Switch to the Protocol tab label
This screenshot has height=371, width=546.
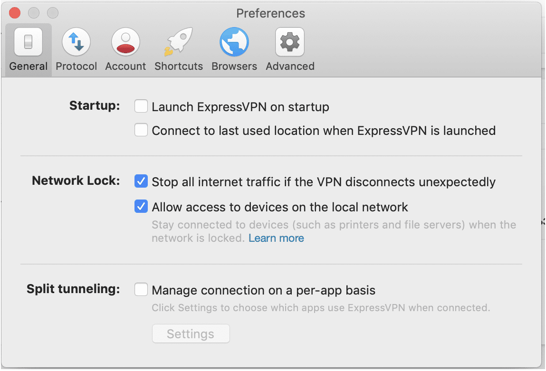(x=77, y=67)
